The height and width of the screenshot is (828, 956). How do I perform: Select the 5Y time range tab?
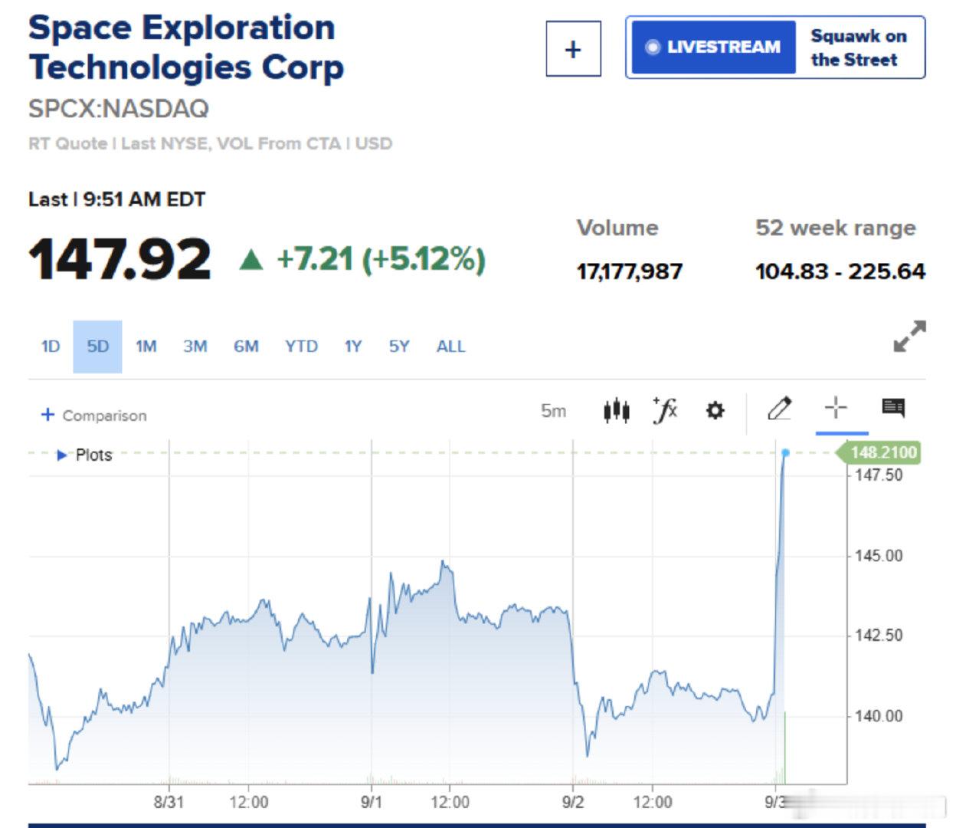(399, 347)
